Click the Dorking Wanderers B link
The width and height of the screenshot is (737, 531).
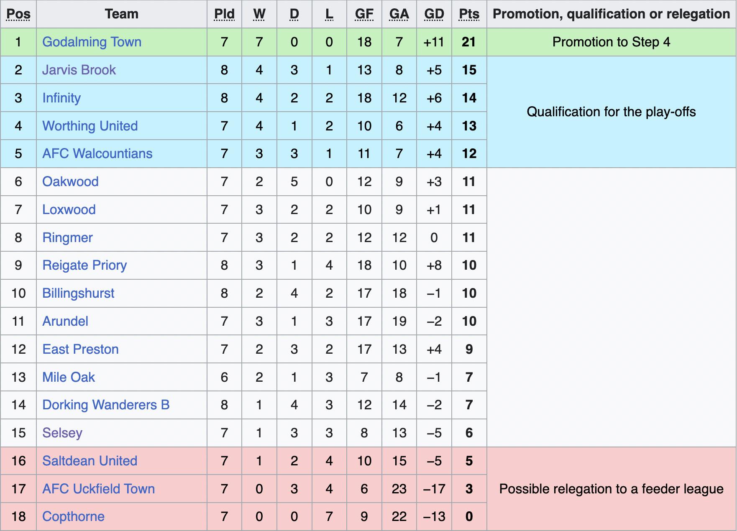[106, 405]
